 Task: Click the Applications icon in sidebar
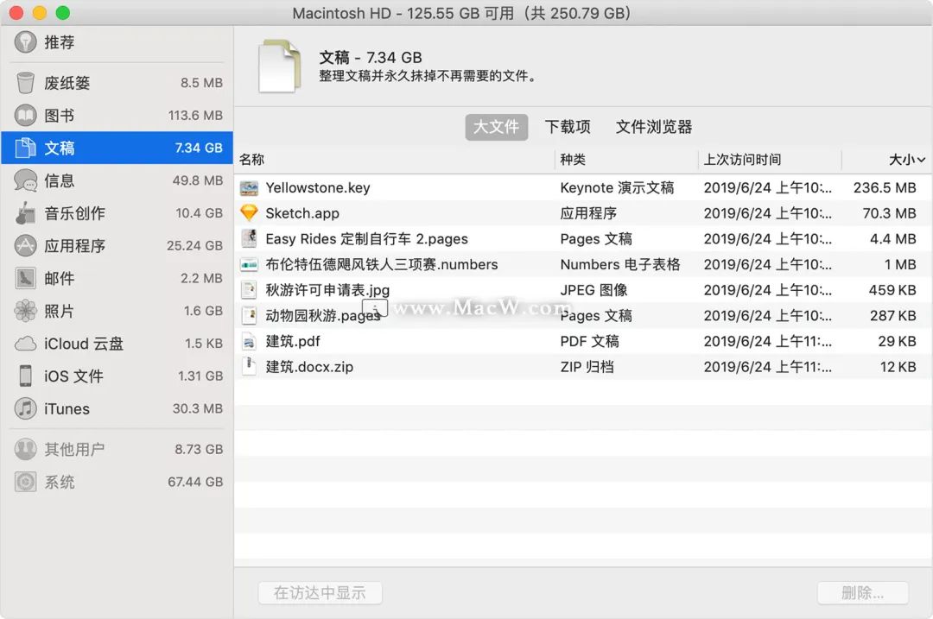(26, 245)
